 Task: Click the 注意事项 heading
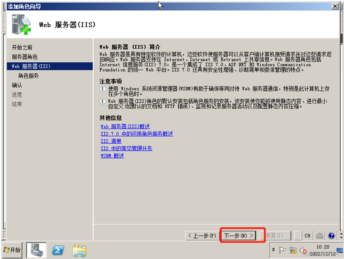(x=111, y=81)
